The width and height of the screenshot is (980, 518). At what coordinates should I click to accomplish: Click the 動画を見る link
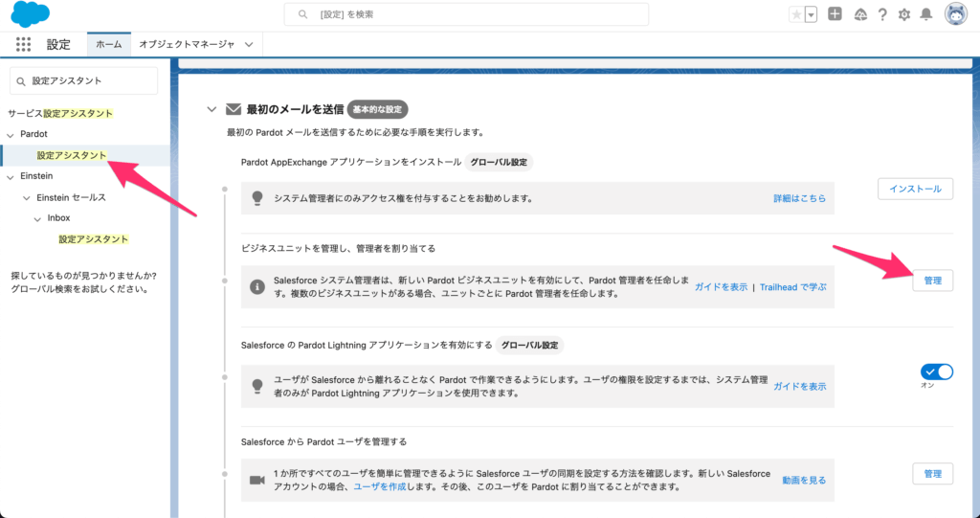(803, 480)
